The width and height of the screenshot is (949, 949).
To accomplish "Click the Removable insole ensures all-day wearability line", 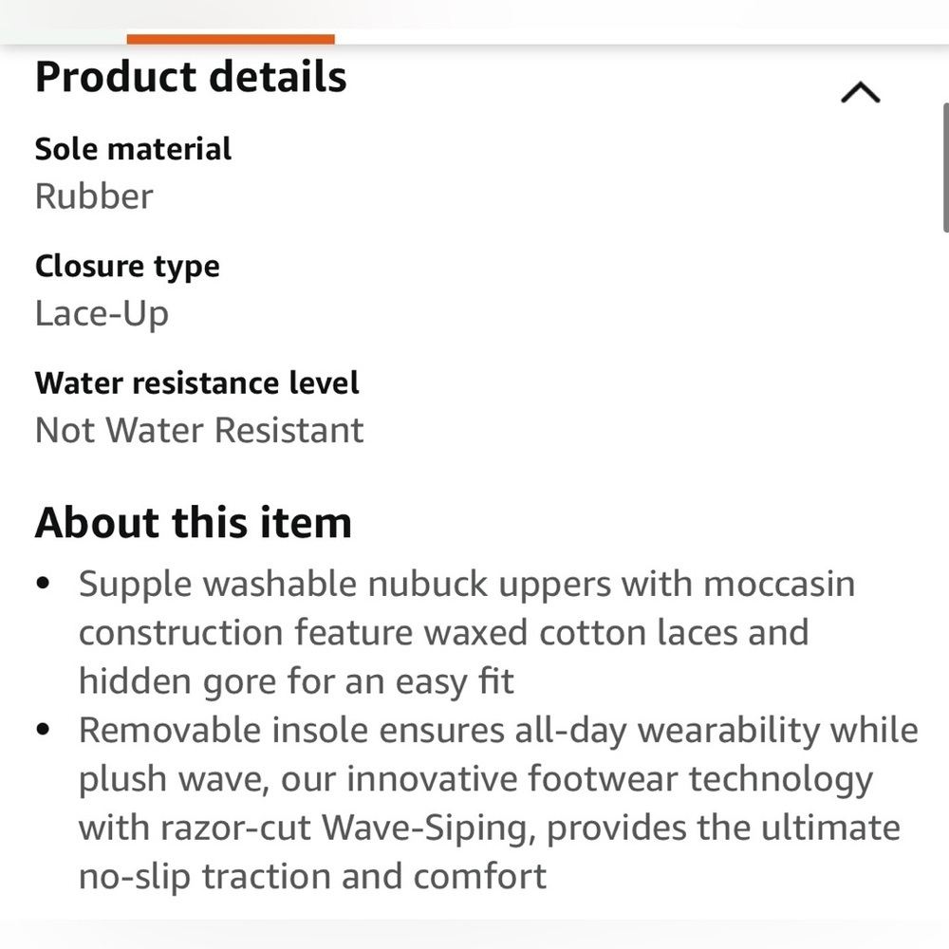I will click(x=498, y=731).
